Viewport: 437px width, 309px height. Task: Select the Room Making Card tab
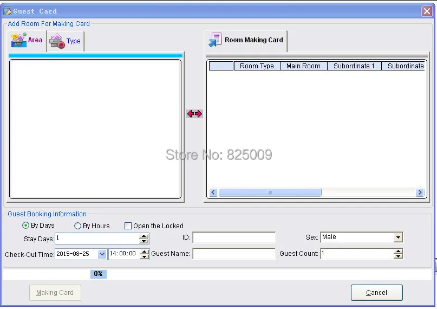click(245, 41)
